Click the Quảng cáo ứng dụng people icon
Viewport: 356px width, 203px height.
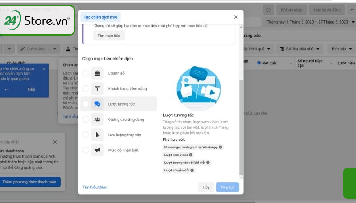tap(98, 119)
